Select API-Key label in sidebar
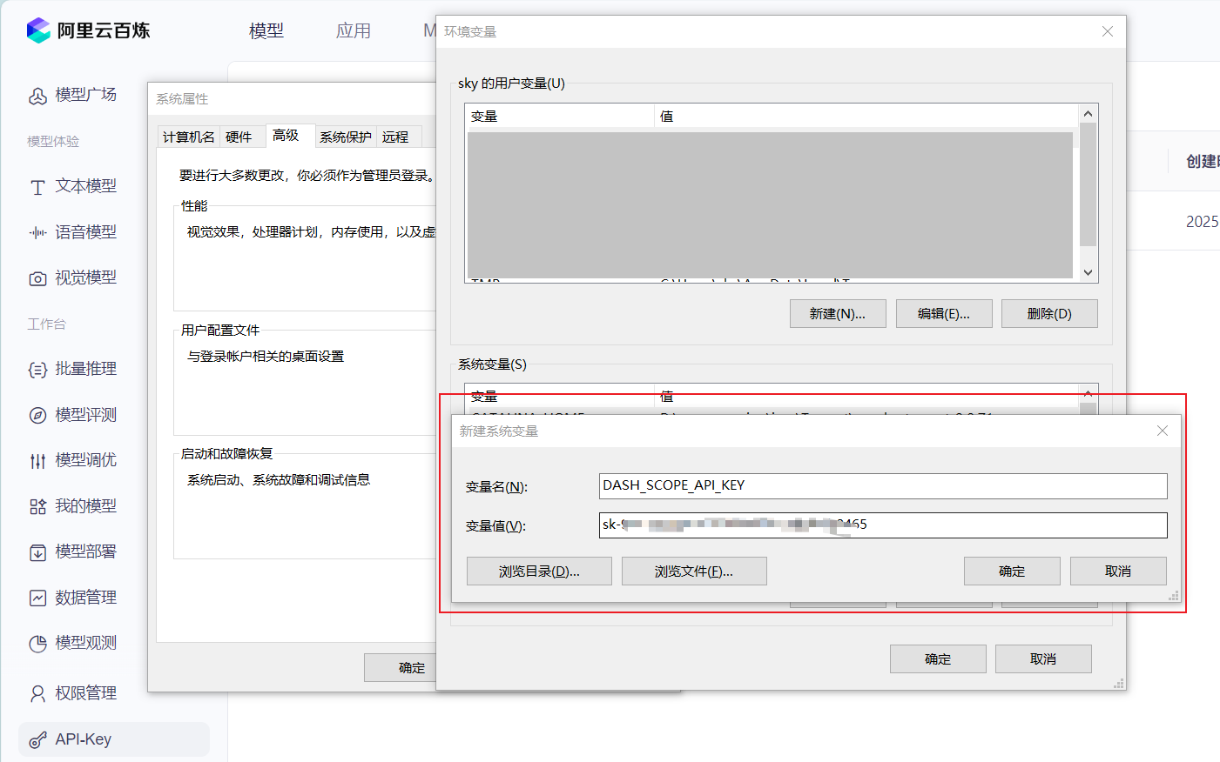This screenshot has width=1220, height=762. (83, 739)
